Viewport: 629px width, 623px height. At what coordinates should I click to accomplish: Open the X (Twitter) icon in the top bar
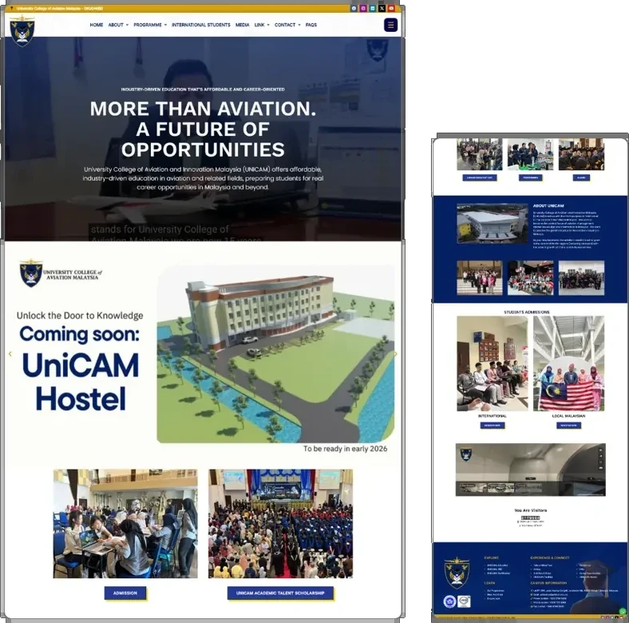tap(382, 8)
